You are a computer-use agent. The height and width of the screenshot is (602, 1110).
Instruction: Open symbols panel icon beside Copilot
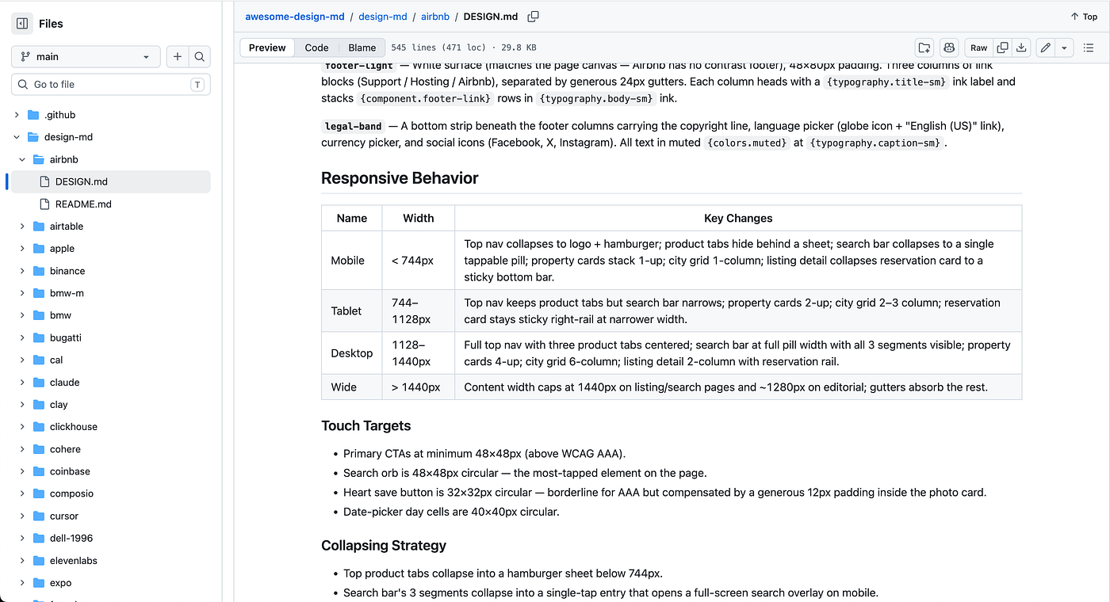coord(924,48)
